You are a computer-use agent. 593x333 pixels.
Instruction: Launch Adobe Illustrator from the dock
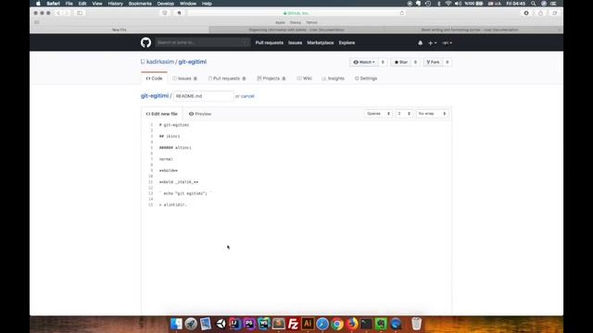click(x=308, y=324)
